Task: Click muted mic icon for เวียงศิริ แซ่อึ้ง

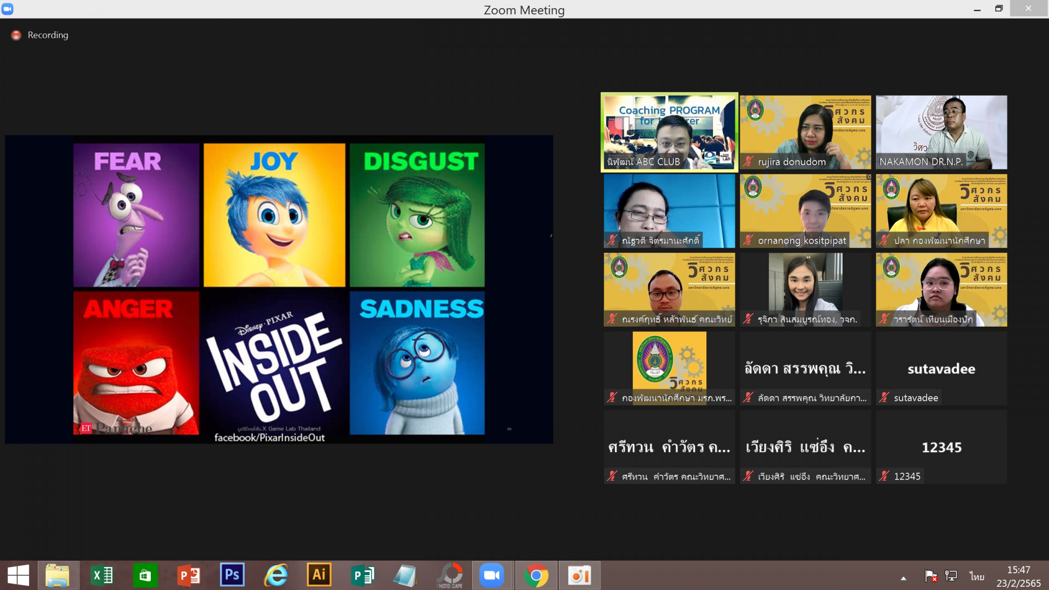Action: 748,476
